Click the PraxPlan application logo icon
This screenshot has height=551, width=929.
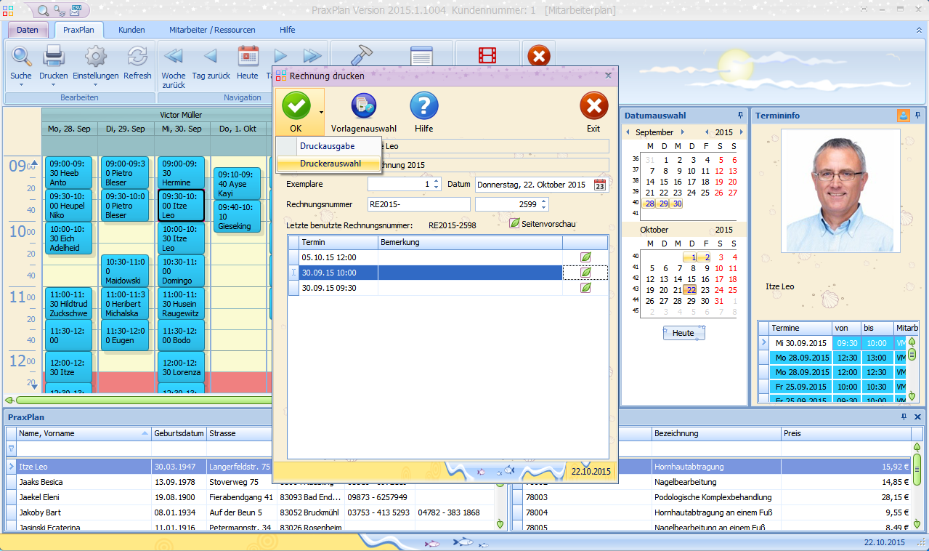pyautogui.click(x=8, y=9)
